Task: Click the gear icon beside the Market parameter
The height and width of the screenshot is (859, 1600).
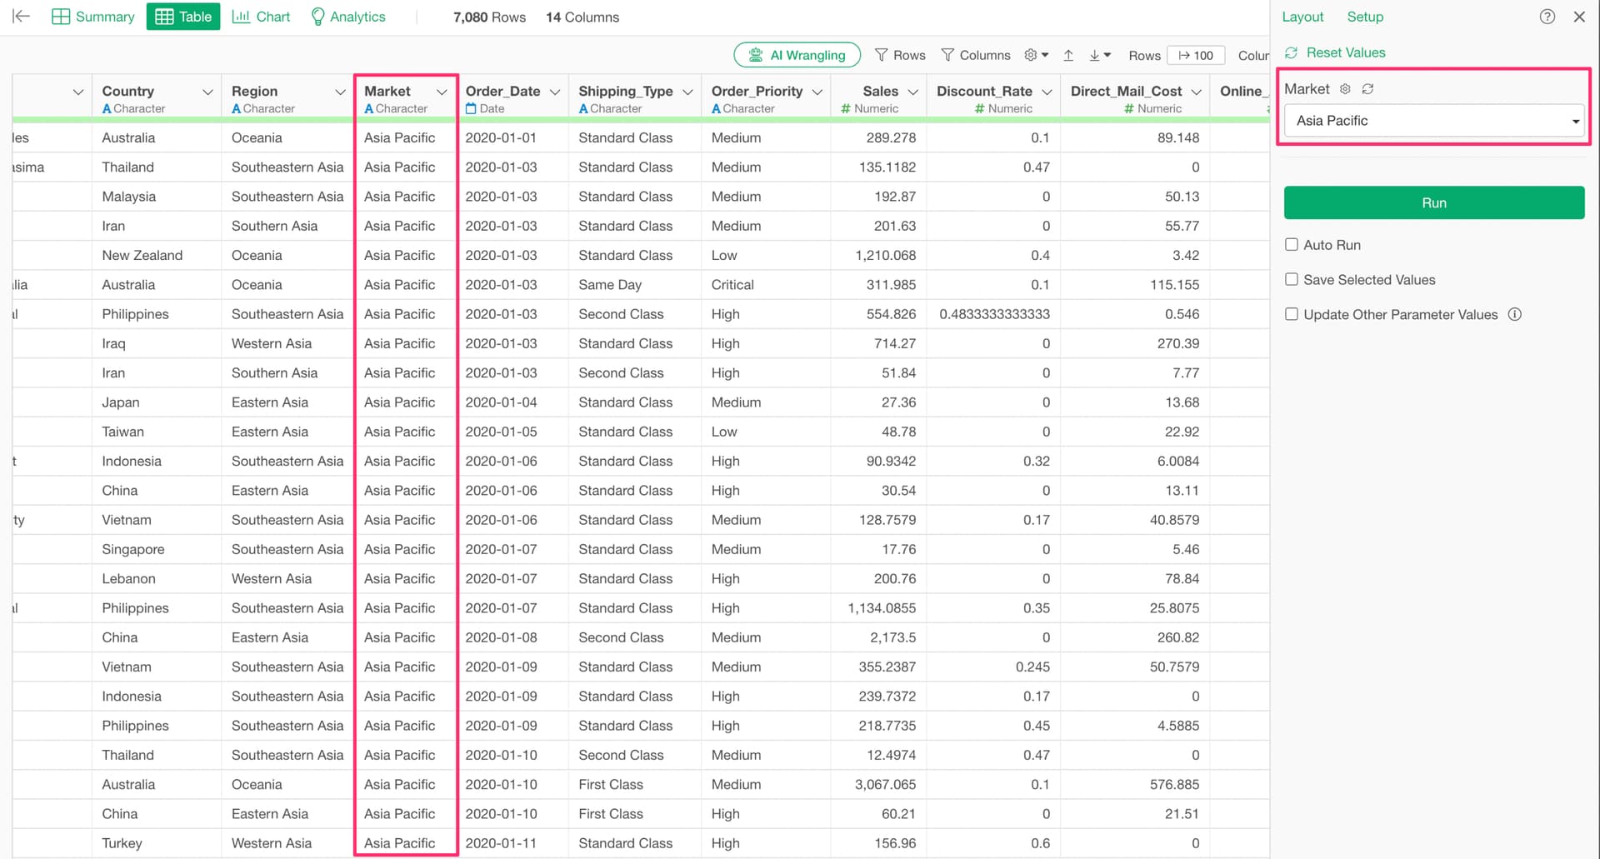Action: click(1345, 89)
